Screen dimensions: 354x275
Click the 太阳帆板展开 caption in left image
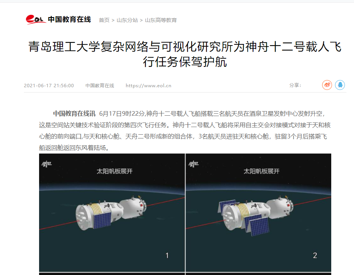[115, 171]
